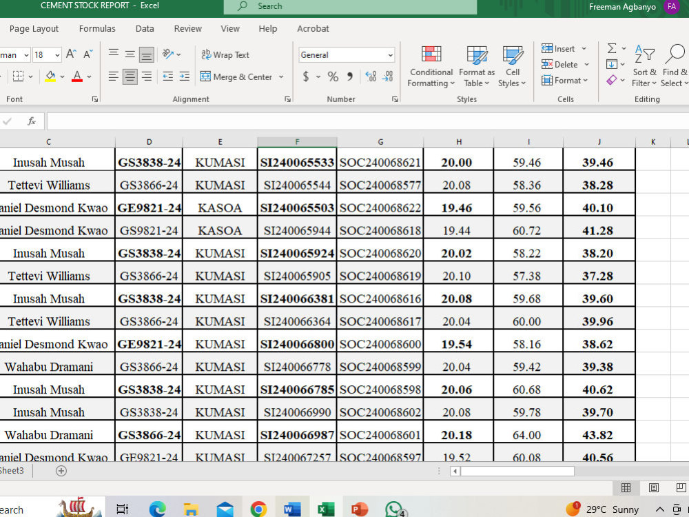
Task: Select column F header
Action: pyautogui.click(x=297, y=141)
